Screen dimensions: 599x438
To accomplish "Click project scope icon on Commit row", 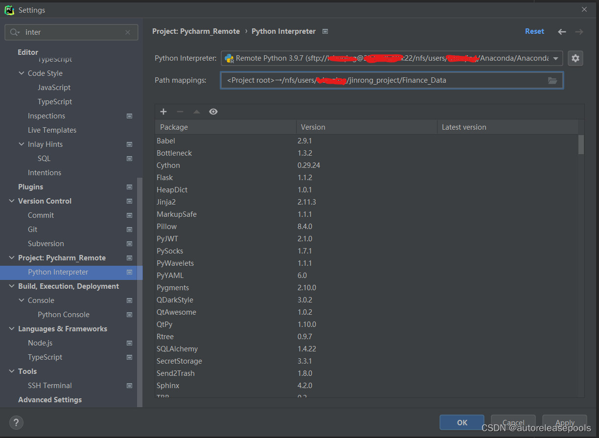I will [x=130, y=215].
